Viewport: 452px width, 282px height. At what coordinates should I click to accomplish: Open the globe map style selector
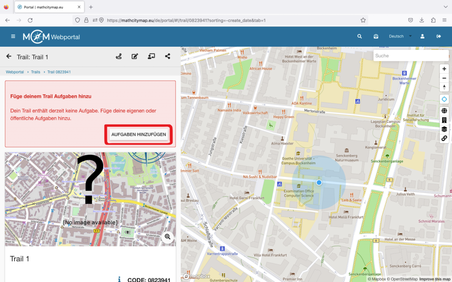tap(444, 111)
